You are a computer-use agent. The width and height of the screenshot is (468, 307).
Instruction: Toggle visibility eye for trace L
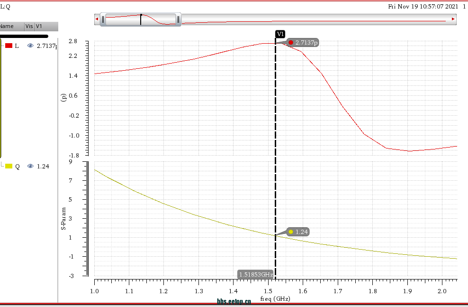tap(30, 46)
